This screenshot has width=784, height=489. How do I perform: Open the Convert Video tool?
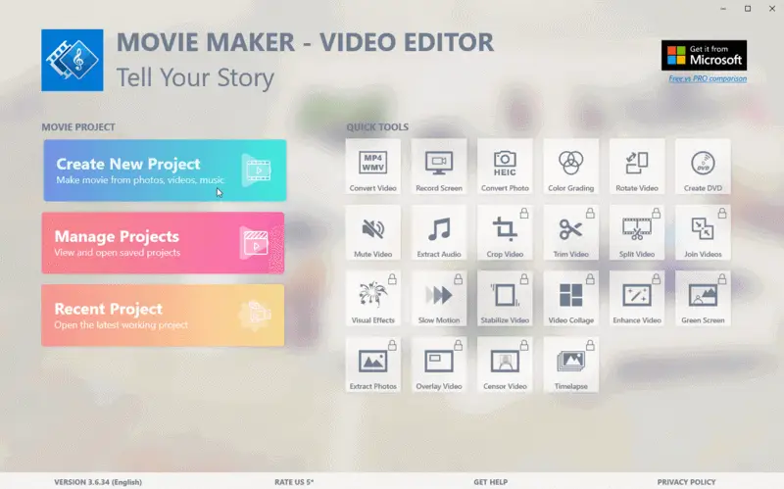(x=373, y=167)
